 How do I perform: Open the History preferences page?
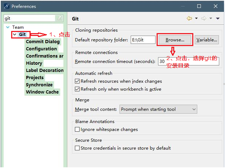tap(34, 63)
